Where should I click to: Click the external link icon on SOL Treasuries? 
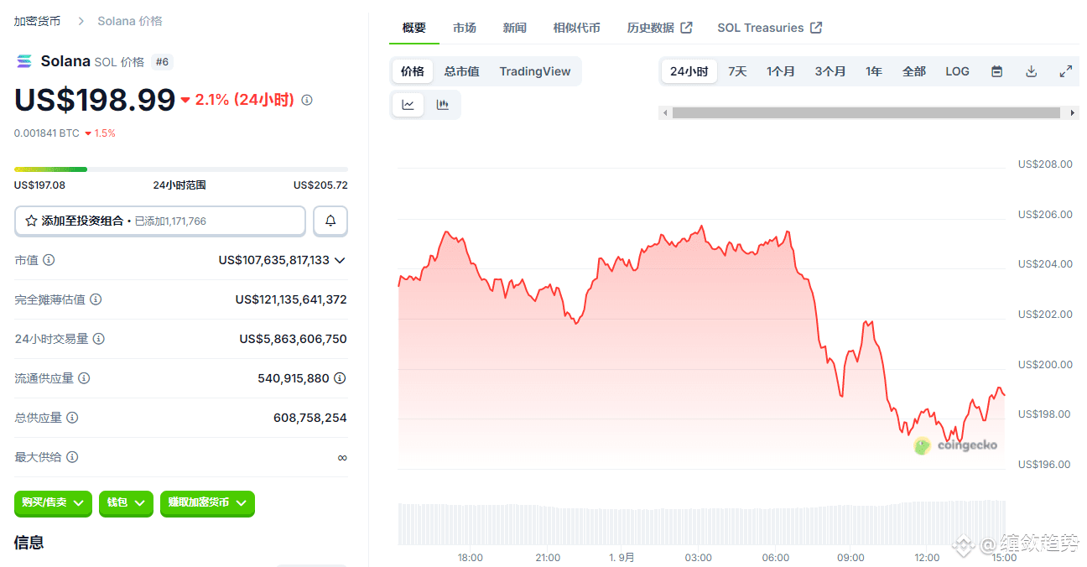(x=816, y=28)
